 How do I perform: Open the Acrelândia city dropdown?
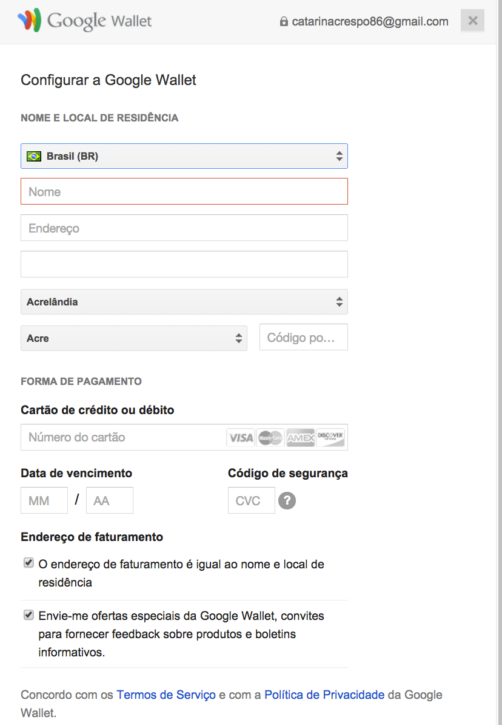(x=184, y=302)
